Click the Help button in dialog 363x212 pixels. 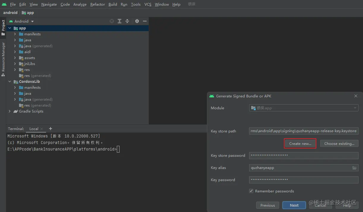click(x=347, y=205)
